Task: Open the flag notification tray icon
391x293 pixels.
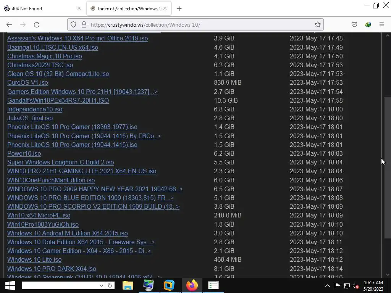Action: coord(337,286)
